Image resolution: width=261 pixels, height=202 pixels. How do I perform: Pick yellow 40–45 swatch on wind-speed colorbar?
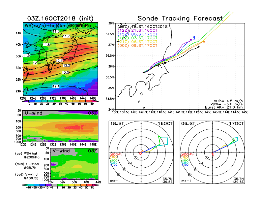click(70, 101)
